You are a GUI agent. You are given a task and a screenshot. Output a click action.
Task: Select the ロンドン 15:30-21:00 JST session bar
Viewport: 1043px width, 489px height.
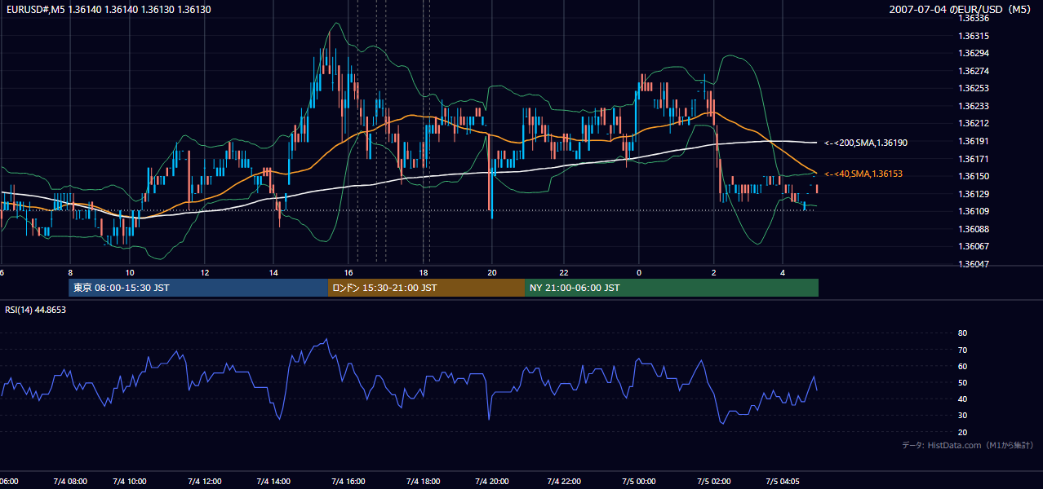click(426, 288)
